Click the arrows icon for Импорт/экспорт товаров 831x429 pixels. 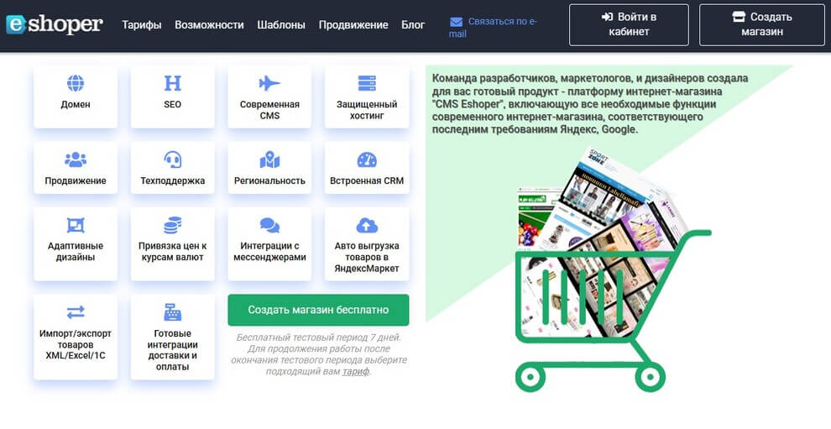point(76,312)
